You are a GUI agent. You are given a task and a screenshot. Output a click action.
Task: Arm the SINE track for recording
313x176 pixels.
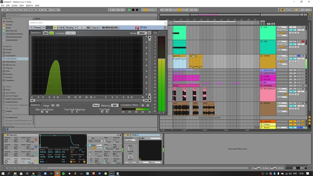pos(303,41)
